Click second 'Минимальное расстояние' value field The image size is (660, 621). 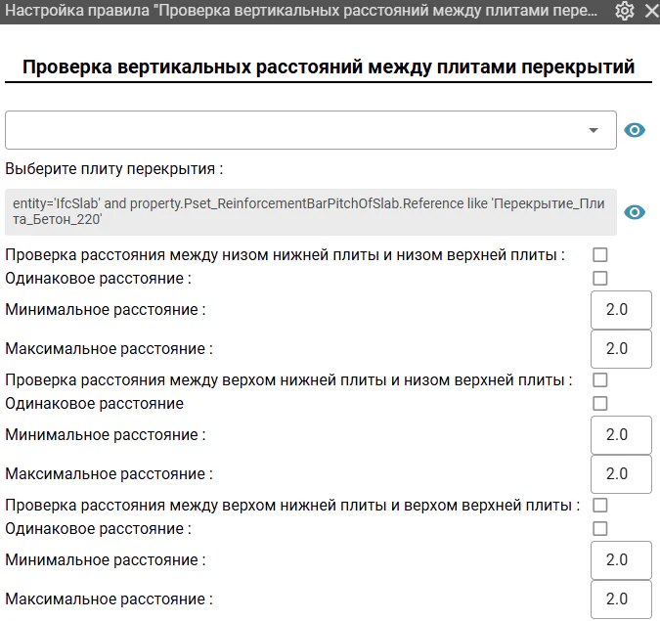click(x=621, y=435)
